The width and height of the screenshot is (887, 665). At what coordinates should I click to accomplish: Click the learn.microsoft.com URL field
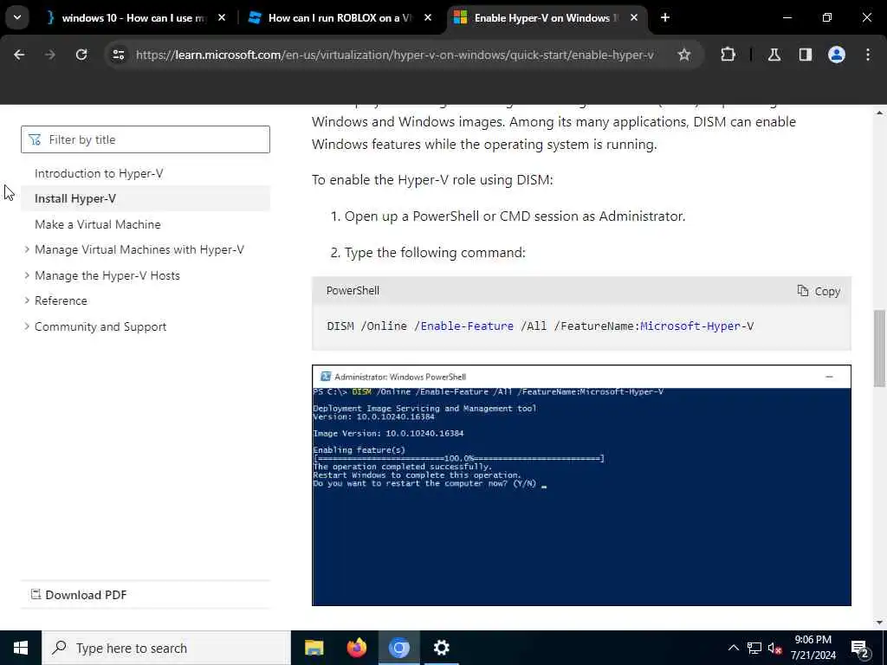pyautogui.click(x=394, y=55)
